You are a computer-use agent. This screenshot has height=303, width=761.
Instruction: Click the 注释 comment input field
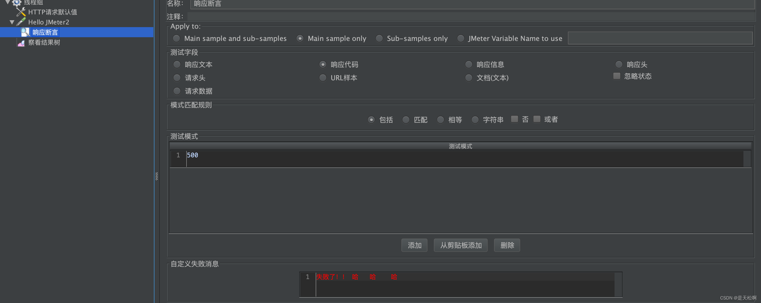pos(471,16)
